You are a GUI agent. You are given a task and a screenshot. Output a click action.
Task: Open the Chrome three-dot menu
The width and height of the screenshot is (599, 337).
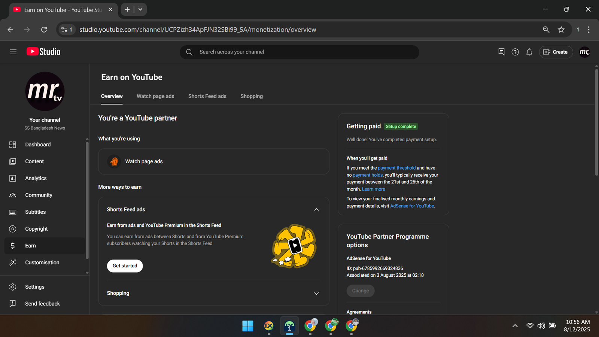(x=589, y=30)
